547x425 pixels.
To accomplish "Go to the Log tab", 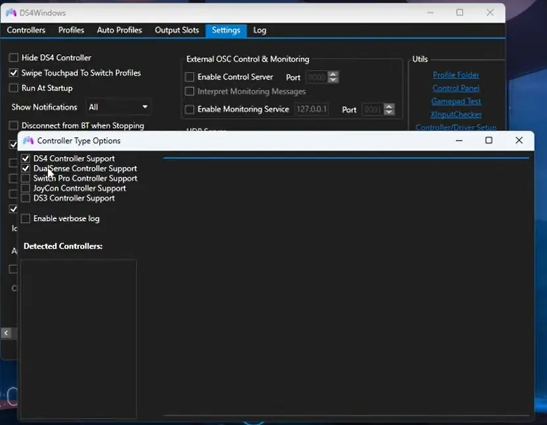I will click(x=260, y=30).
